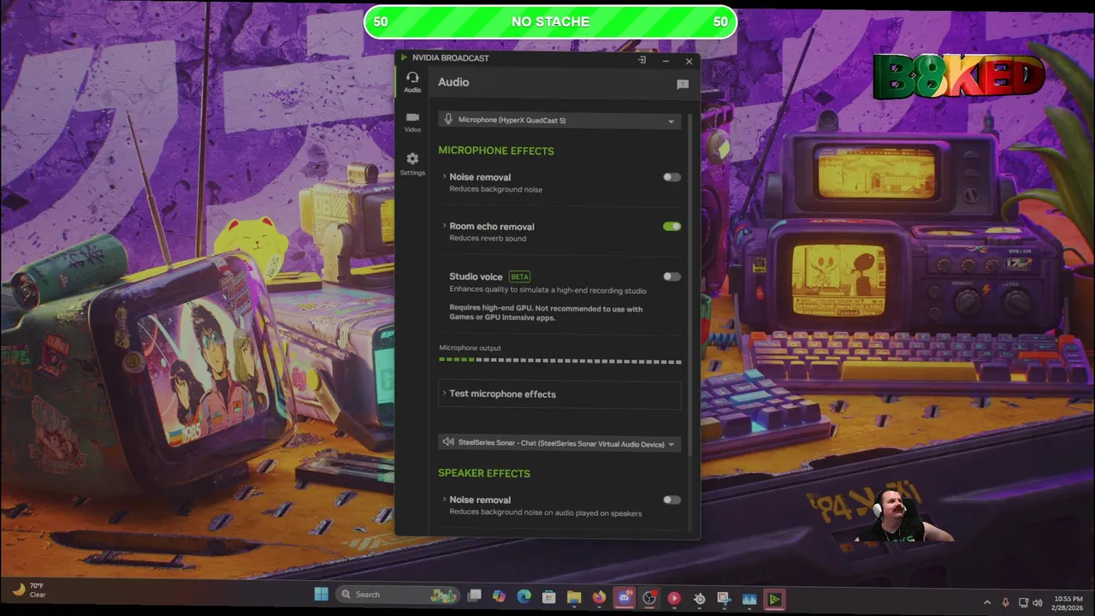Click the speaker icon in the output device dropdown
The height and width of the screenshot is (616, 1095).
[448, 442]
